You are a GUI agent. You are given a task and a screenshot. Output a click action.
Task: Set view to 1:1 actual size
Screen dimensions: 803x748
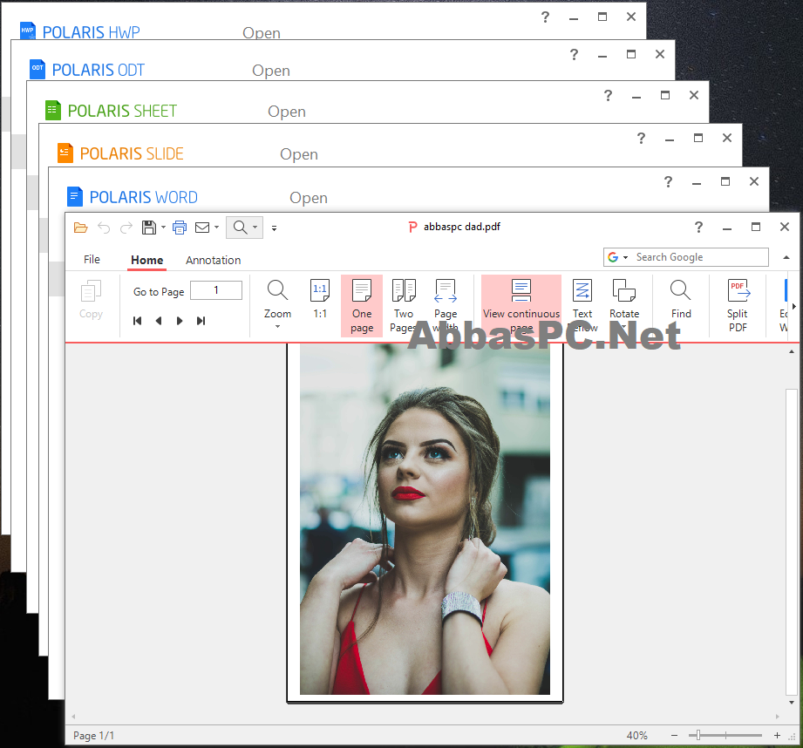tap(320, 299)
